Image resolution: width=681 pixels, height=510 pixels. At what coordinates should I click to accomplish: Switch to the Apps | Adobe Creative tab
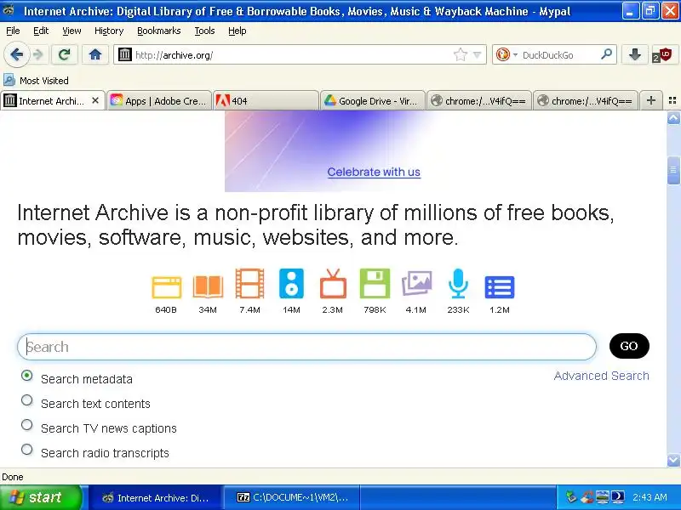click(x=159, y=100)
